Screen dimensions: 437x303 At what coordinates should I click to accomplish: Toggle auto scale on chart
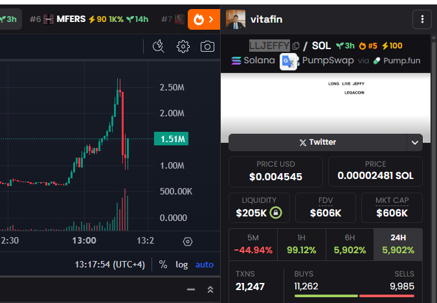pos(205,264)
